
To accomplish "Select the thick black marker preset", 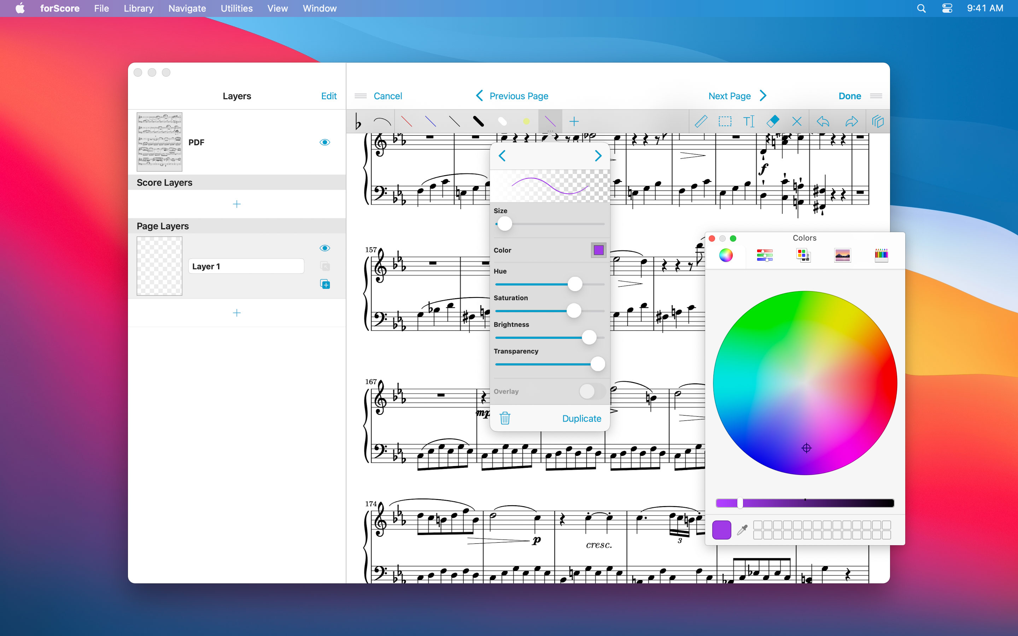I will (478, 122).
